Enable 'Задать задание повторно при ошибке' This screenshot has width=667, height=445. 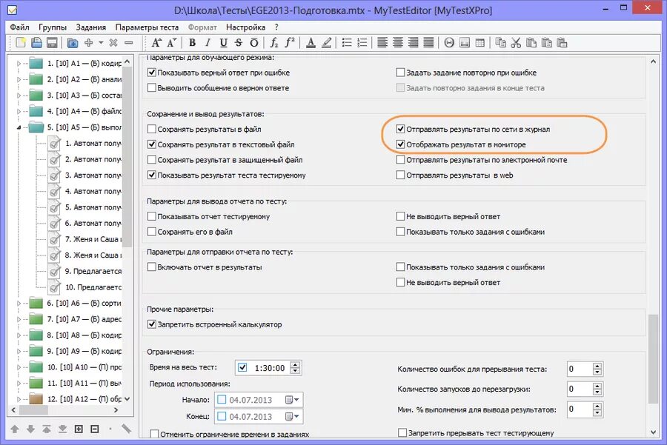[400, 73]
